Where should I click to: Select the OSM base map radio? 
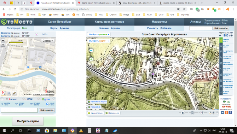[23, 99]
